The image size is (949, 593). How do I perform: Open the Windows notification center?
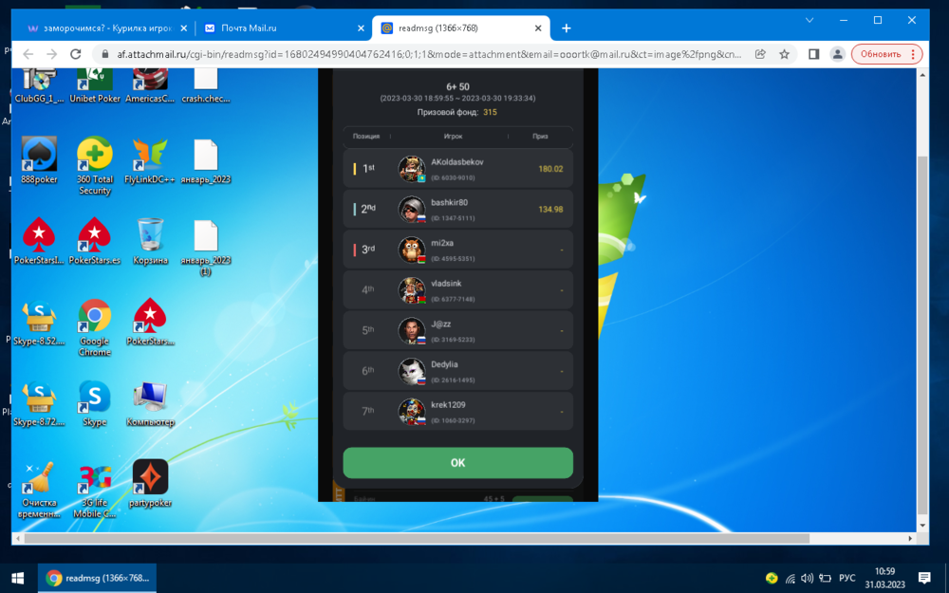pyautogui.click(x=924, y=578)
